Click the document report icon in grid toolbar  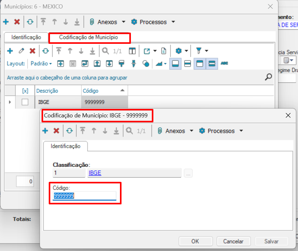pos(164,51)
